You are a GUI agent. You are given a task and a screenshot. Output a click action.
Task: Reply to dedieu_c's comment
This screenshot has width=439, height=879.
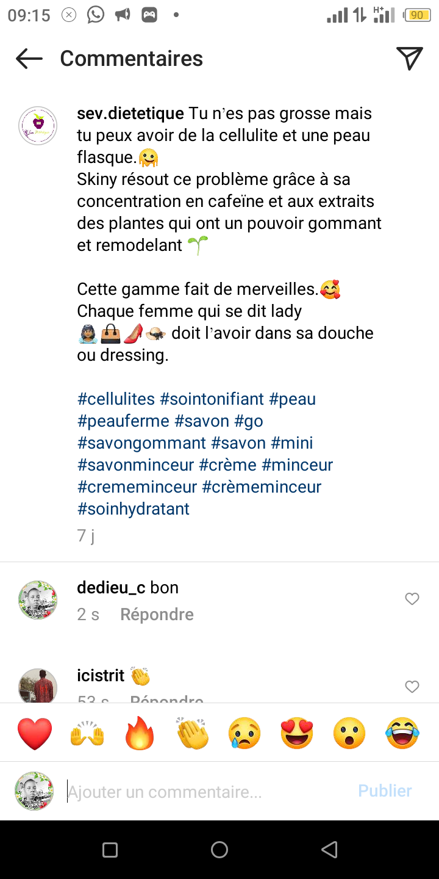[x=157, y=615]
